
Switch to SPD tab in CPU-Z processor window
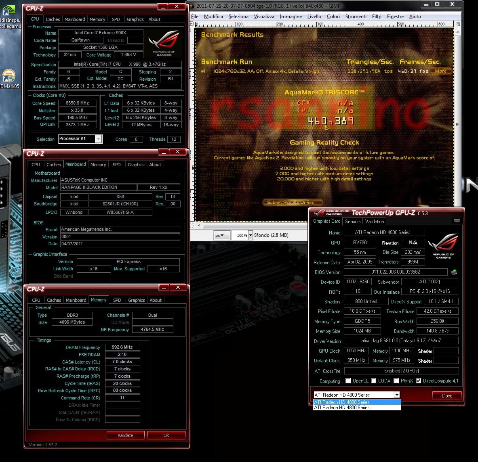tap(116, 19)
